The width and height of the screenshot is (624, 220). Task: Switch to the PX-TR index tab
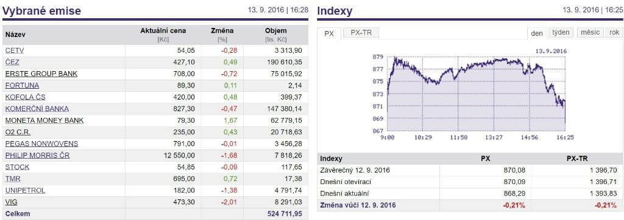361,33
